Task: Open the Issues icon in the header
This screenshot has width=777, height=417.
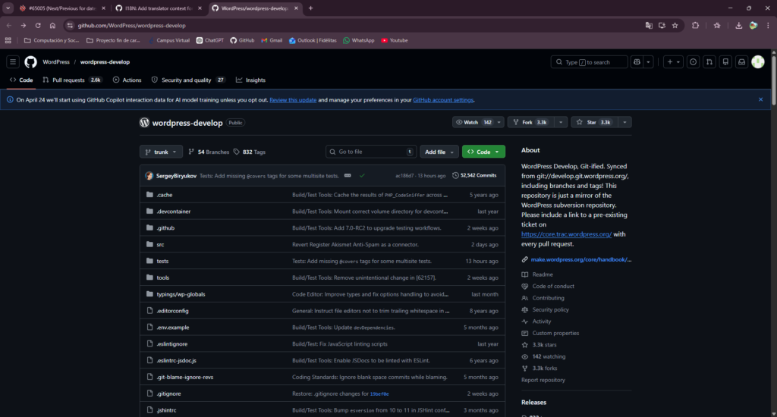Action: [694, 62]
